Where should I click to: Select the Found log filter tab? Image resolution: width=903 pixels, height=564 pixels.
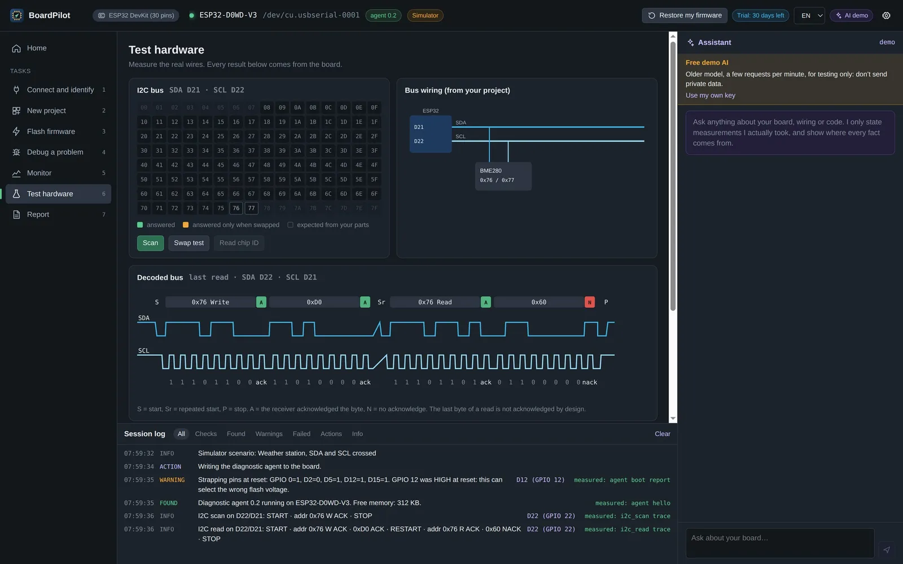pos(236,434)
